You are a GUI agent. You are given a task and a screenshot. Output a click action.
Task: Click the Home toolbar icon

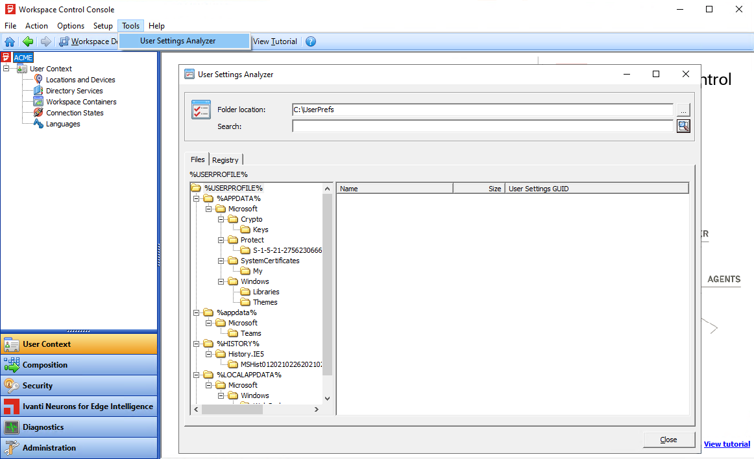pos(10,41)
